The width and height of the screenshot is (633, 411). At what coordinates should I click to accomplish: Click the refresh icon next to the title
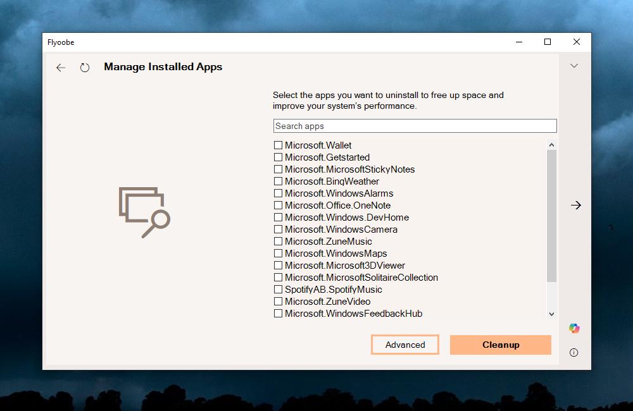coord(85,68)
